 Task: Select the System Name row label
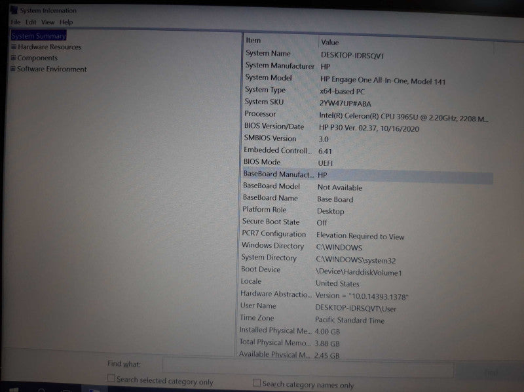[268, 53]
